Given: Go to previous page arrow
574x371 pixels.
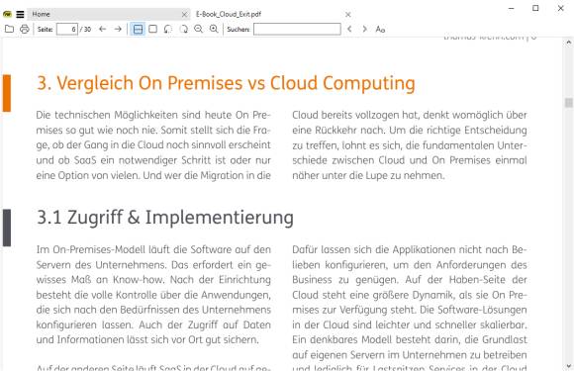Looking at the screenshot, I should click(x=103, y=29).
